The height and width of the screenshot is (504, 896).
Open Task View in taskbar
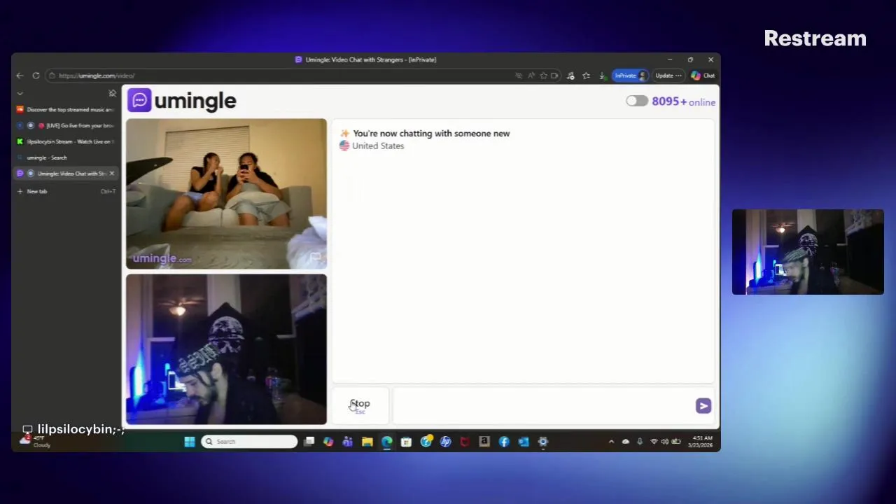[x=309, y=442]
